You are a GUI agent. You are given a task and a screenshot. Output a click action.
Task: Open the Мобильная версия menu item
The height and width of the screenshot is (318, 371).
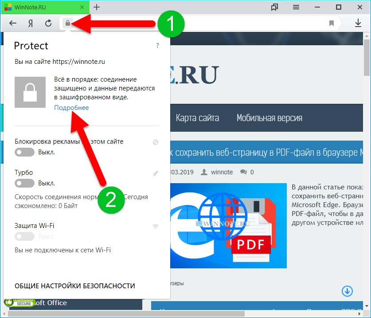tap(269, 118)
